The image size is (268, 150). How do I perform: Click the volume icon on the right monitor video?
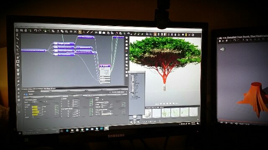(236, 123)
